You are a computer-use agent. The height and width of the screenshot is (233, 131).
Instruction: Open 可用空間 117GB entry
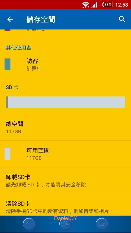pos(65,154)
